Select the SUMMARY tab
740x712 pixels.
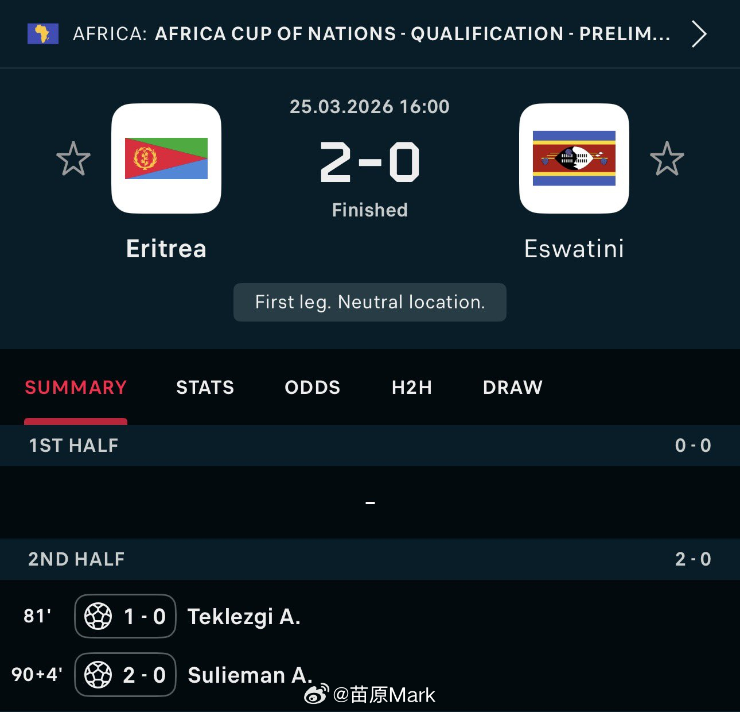[76, 388]
